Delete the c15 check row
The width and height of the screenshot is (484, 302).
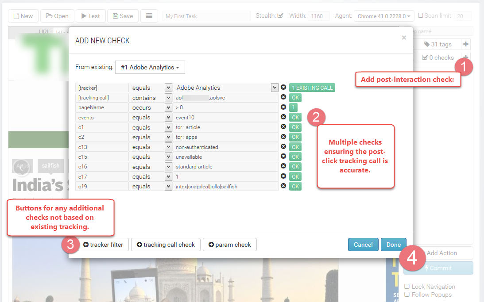(x=283, y=157)
